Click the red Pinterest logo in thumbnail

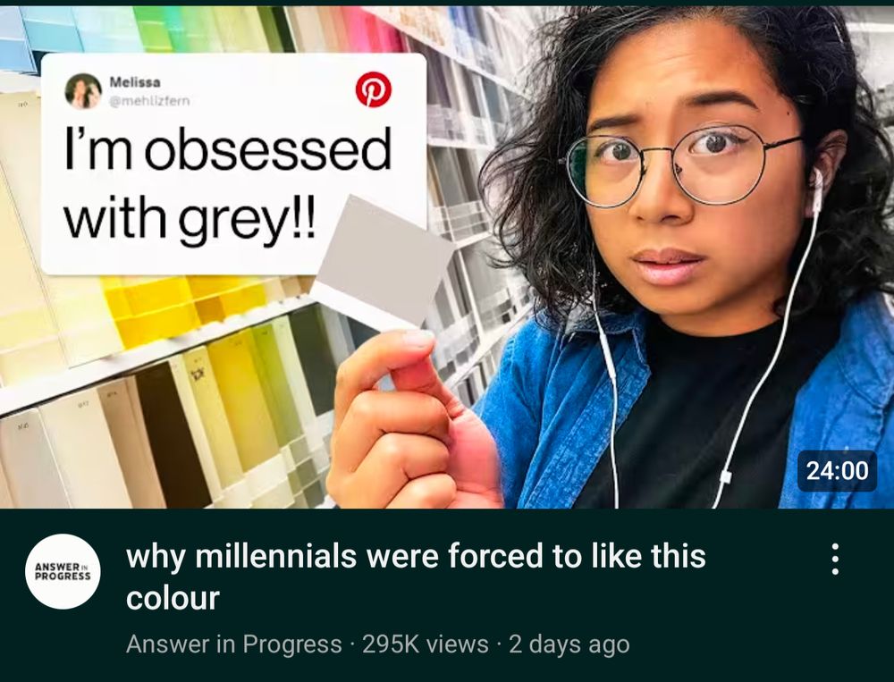pos(374,89)
